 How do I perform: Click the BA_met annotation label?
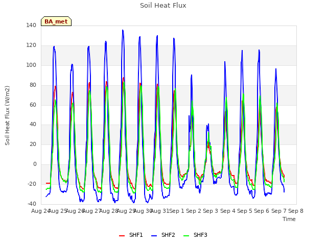tap(56, 21)
